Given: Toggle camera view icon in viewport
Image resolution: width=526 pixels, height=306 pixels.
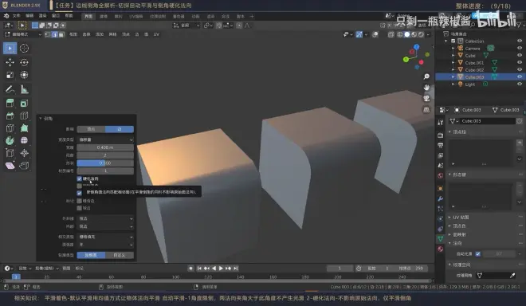Looking at the screenshot, I should pyautogui.click(x=426, y=98).
